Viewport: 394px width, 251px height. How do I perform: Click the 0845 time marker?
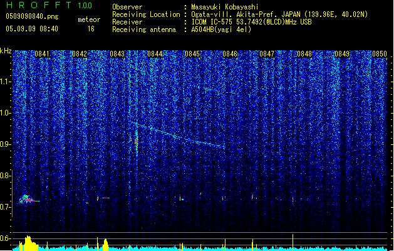click(192, 54)
